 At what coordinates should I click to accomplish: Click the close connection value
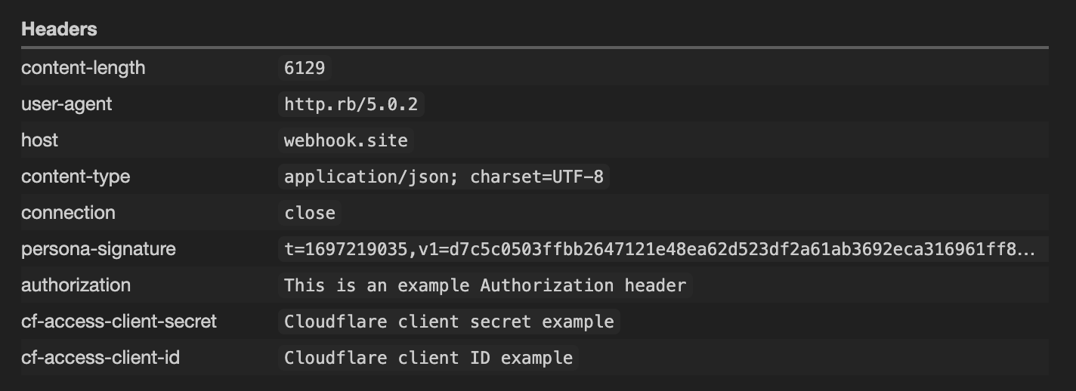[x=310, y=213]
